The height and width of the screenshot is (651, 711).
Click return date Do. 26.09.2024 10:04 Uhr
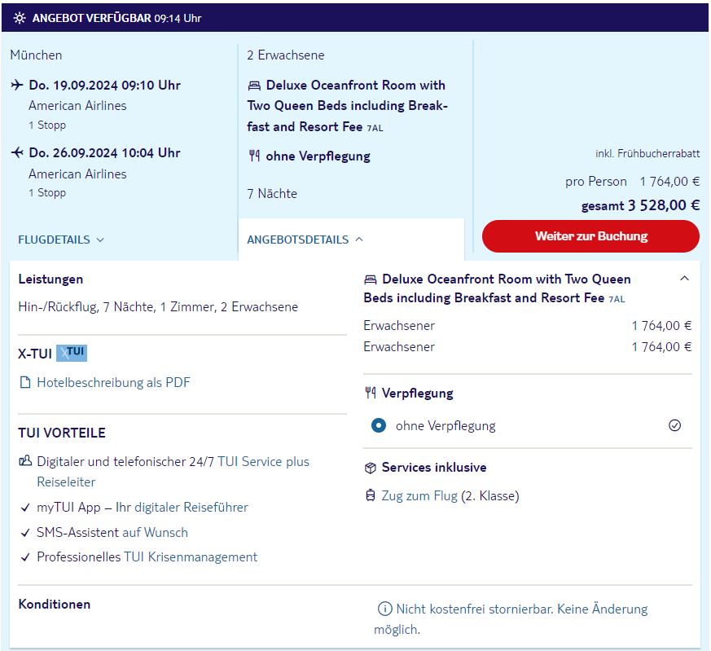click(105, 153)
